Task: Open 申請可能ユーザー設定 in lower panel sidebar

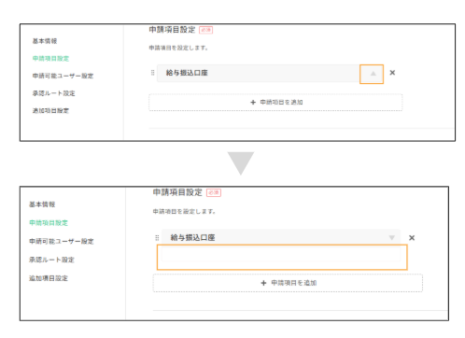Action: click(x=62, y=241)
